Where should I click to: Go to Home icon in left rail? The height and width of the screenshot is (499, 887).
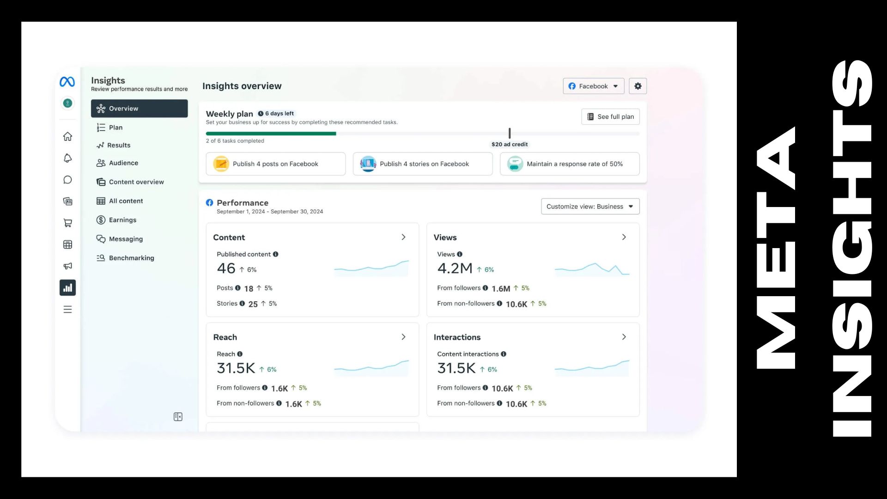click(67, 136)
